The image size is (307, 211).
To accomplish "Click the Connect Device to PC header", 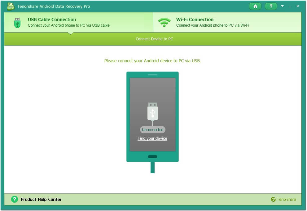I will (x=154, y=39).
